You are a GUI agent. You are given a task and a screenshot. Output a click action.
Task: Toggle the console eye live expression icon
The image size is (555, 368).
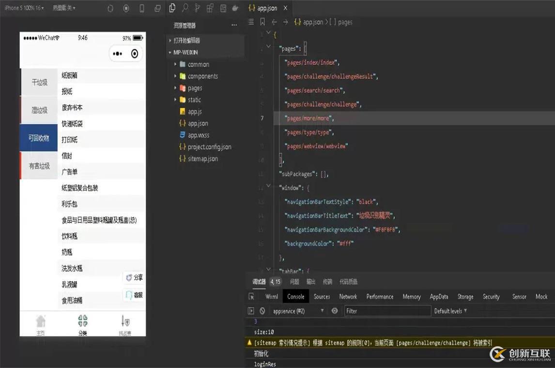point(335,311)
